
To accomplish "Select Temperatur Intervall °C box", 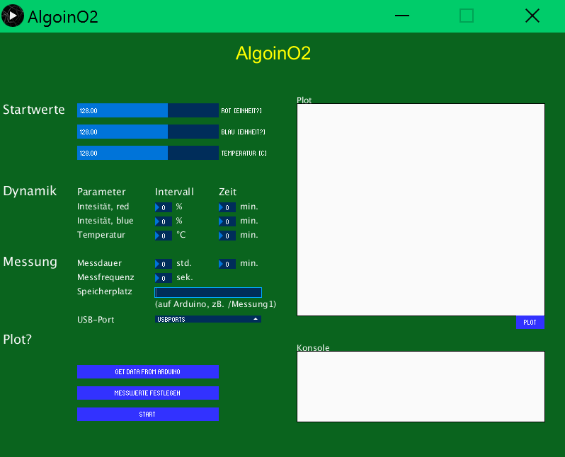I will 164,236.
